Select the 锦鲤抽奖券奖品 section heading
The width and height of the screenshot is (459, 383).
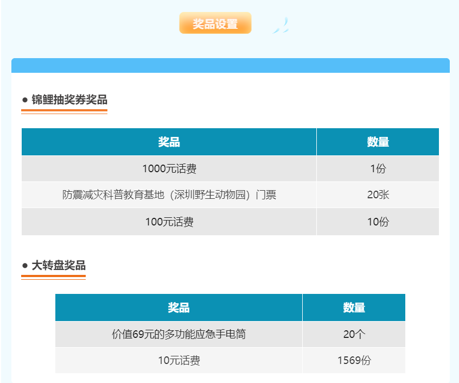(69, 100)
